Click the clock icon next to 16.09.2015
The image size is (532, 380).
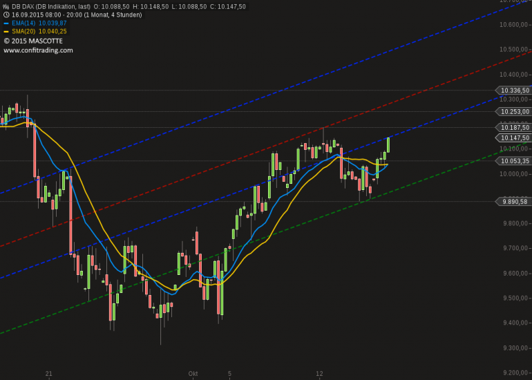click(6, 15)
